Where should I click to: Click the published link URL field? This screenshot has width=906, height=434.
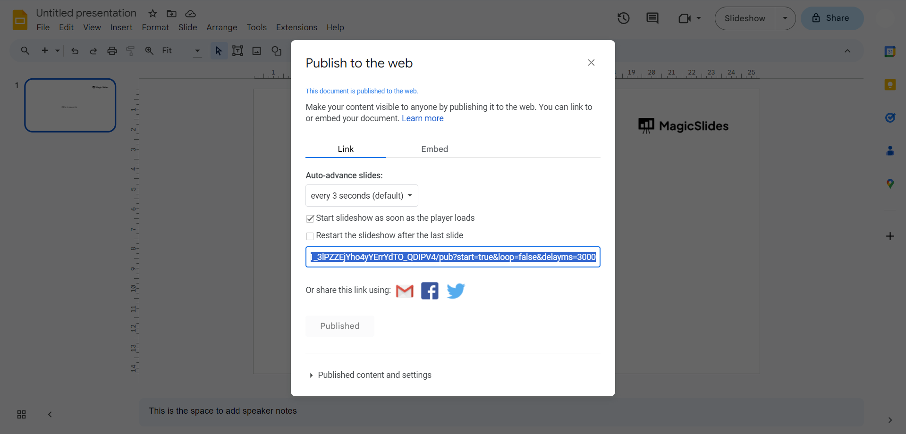(x=453, y=257)
